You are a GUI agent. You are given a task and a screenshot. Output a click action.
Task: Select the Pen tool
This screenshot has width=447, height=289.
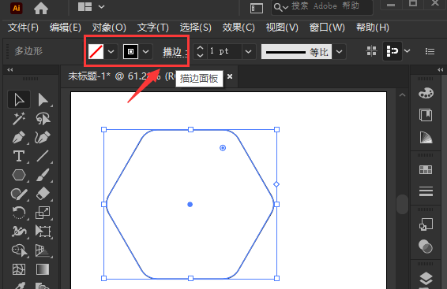[19, 137]
